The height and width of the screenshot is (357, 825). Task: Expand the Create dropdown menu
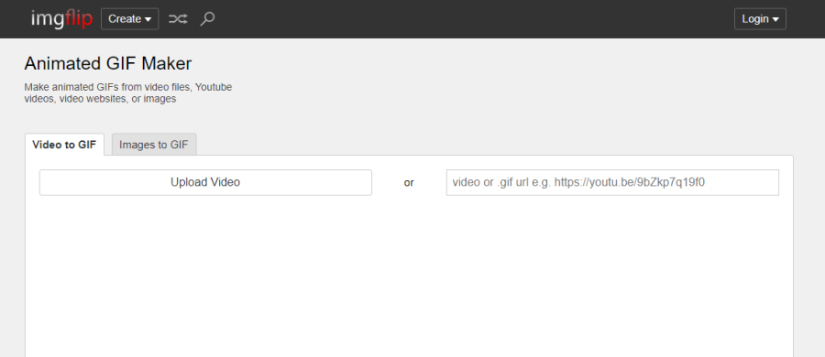(130, 19)
